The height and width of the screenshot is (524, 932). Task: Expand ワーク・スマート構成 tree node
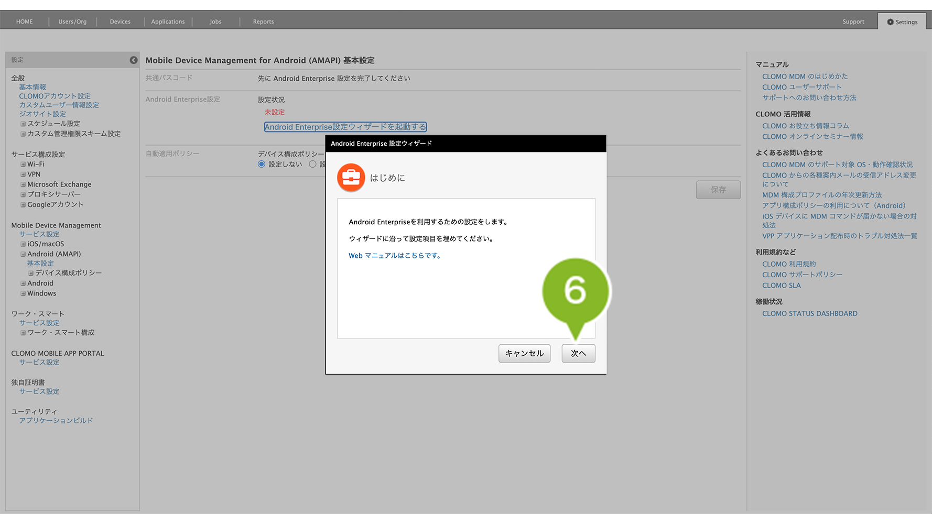pos(23,333)
